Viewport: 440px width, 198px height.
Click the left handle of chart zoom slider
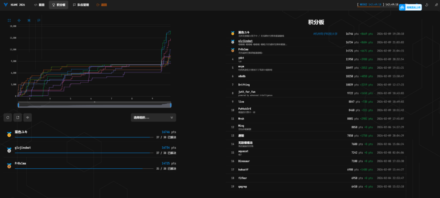click(x=18, y=105)
